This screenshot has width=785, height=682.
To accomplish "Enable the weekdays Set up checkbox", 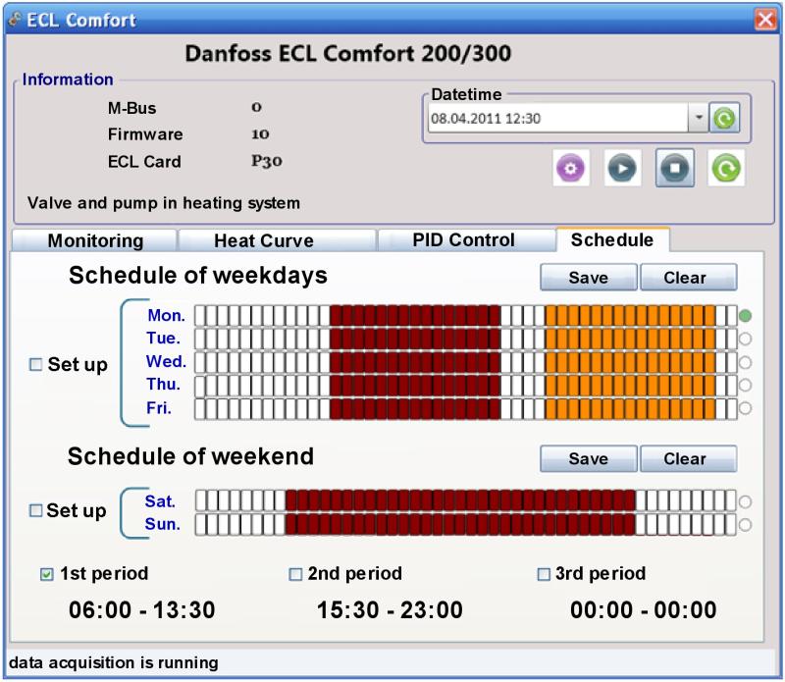I will [x=35, y=364].
